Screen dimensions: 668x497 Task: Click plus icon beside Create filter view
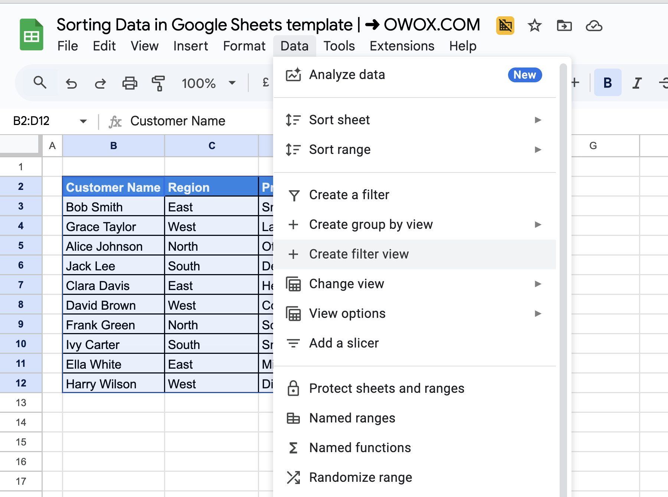(293, 254)
